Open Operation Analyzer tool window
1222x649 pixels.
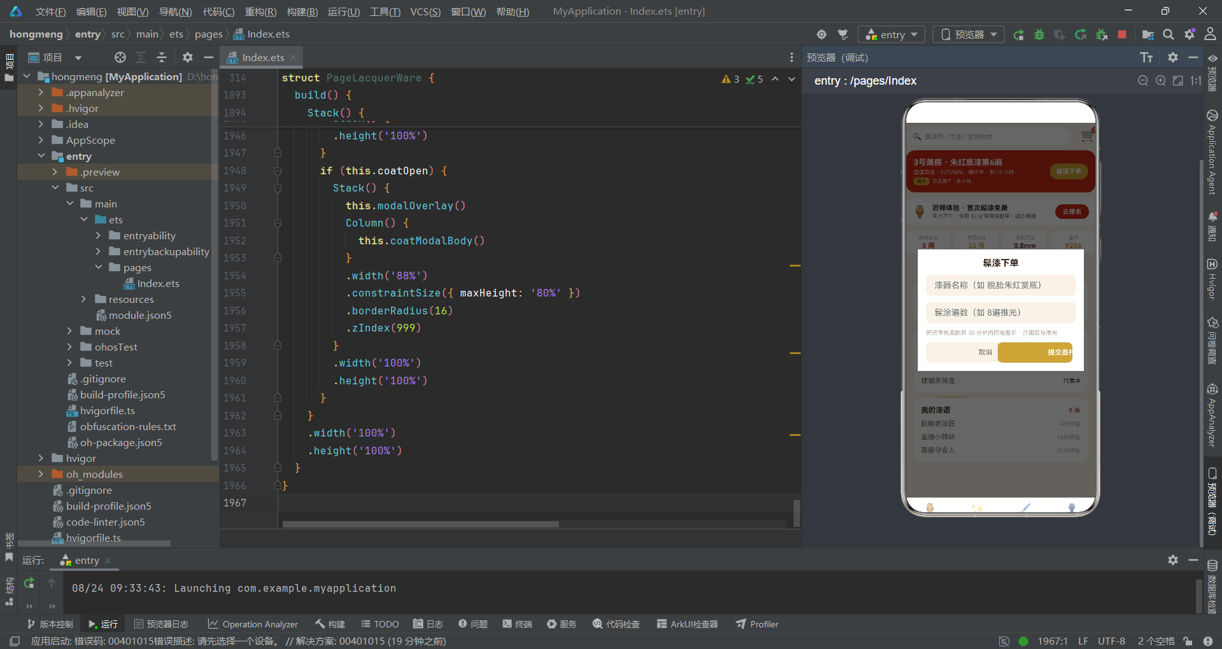click(x=253, y=624)
